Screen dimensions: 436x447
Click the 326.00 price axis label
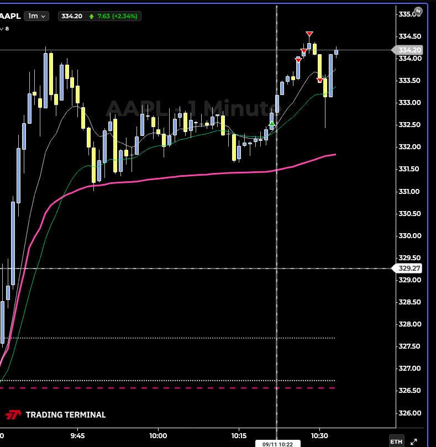[410, 413]
